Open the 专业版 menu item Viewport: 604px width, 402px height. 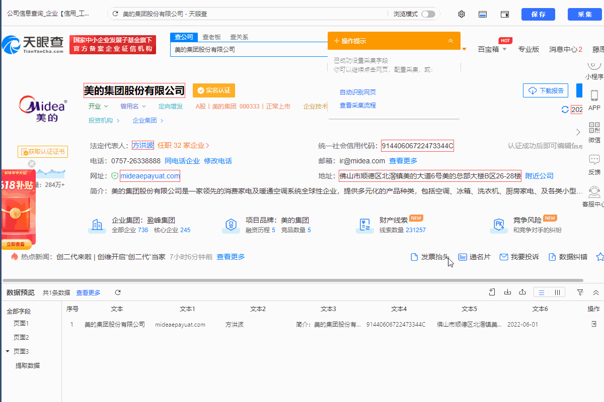coord(528,49)
